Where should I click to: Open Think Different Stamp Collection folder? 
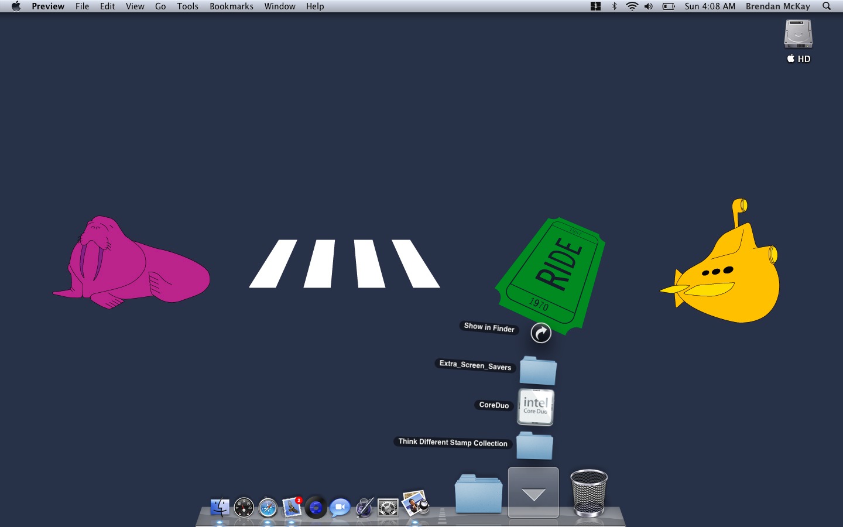click(534, 446)
